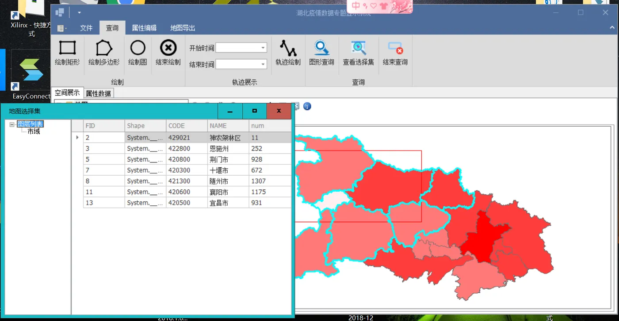Select the 市域 layer in the tree
Viewport: 619px width, 321px height.
(34, 131)
